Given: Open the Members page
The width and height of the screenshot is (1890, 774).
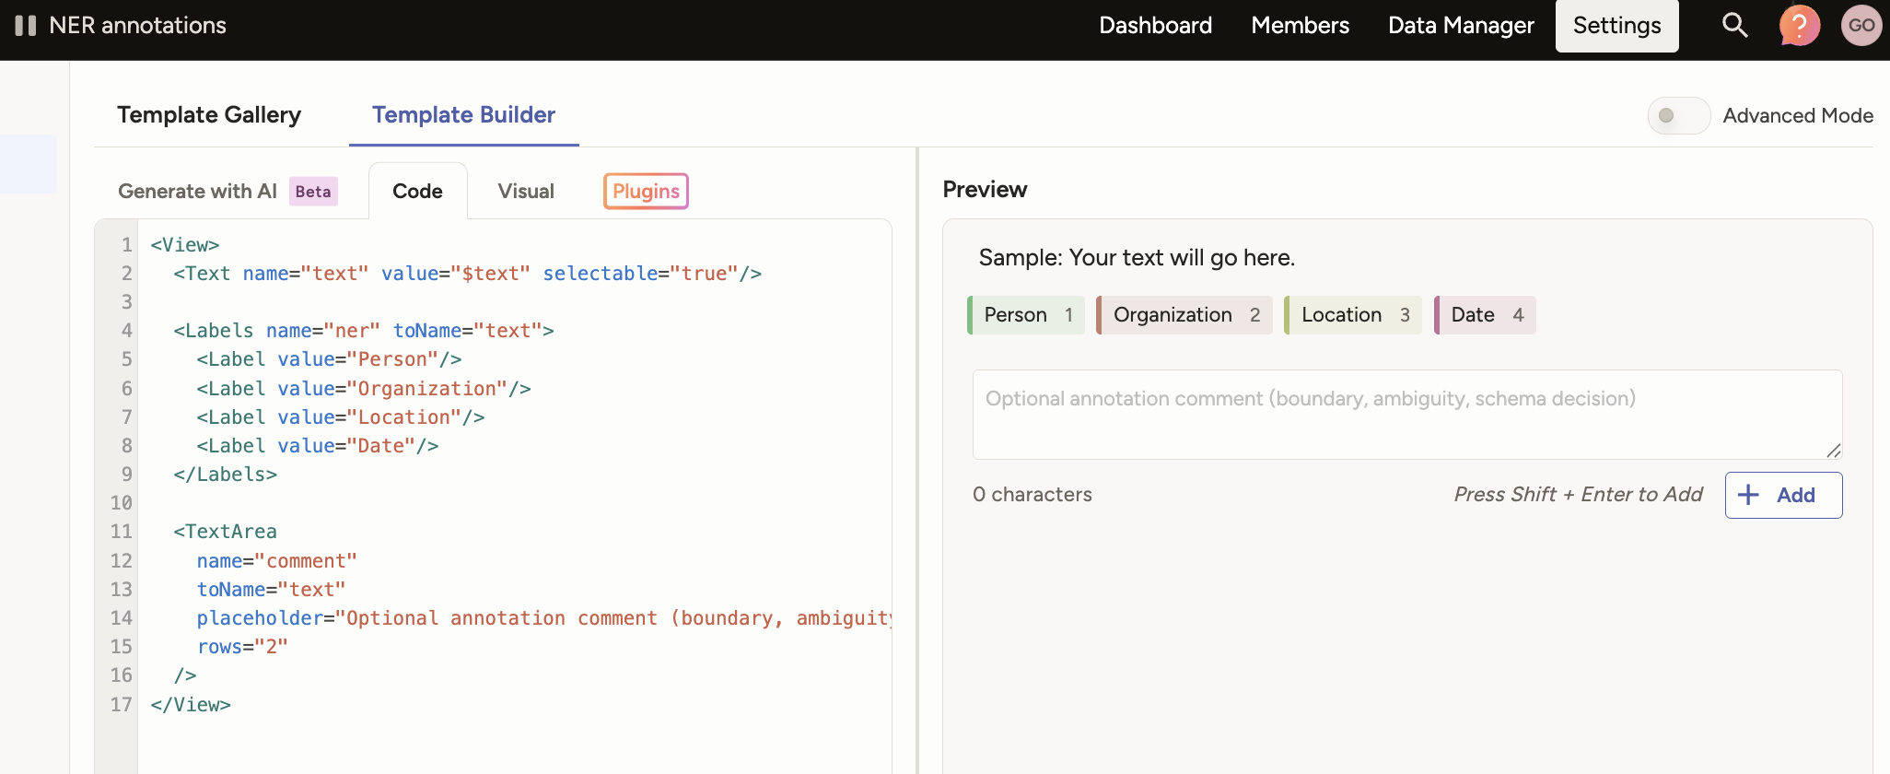Looking at the screenshot, I should (1300, 26).
